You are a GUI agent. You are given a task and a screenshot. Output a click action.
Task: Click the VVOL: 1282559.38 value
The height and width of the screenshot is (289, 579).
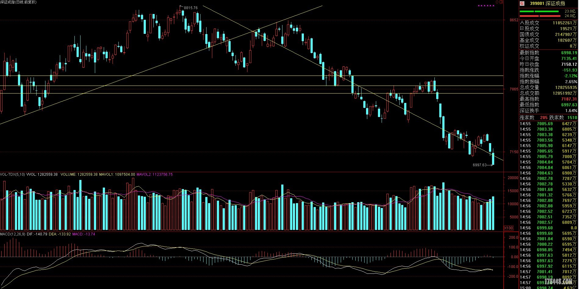click(x=42, y=174)
